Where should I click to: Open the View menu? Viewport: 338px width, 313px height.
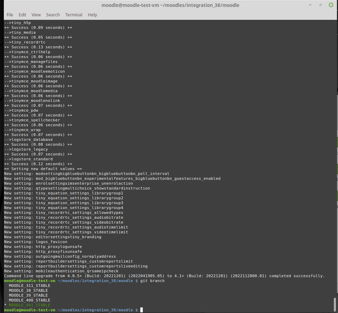click(36, 15)
